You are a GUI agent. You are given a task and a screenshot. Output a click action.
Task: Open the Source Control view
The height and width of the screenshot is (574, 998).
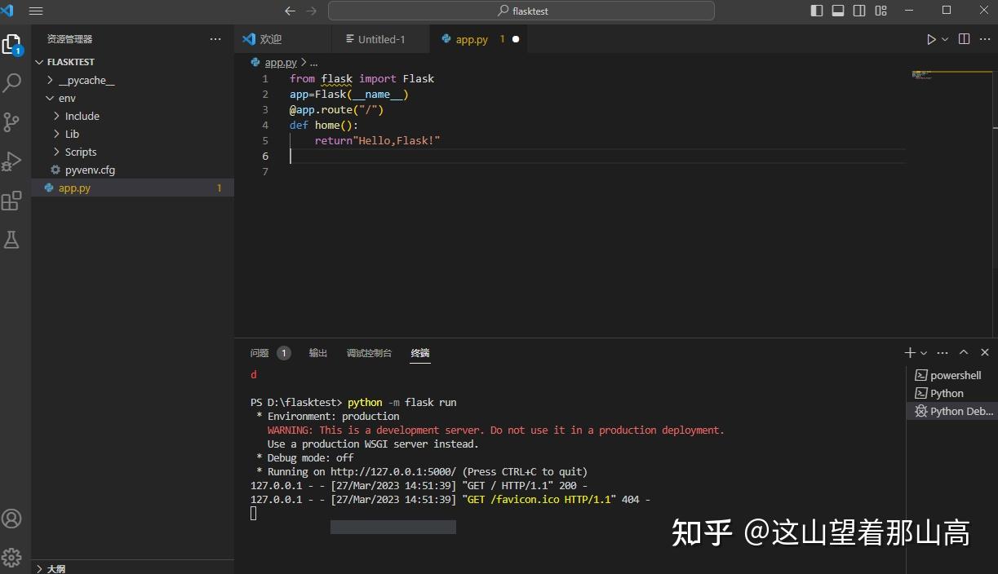pos(12,121)
